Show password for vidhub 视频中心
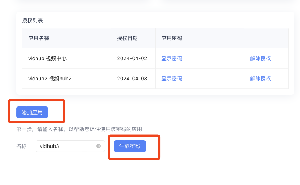Image resolution: width=300 pixels, height=185 pixels. pos(172,58)
